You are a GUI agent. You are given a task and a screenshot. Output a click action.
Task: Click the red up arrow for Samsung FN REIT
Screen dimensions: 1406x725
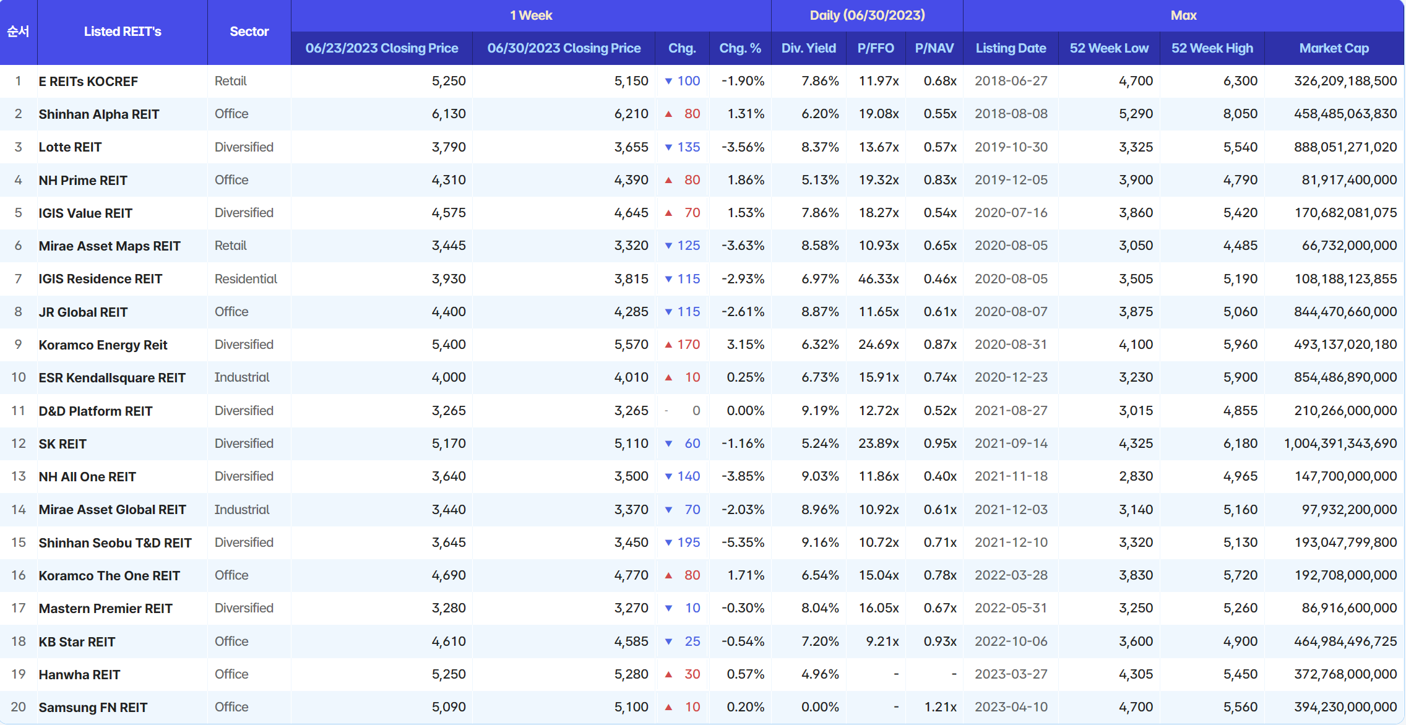(668, 707)
